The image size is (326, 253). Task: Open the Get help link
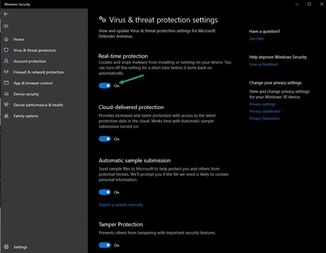(x=256, y=39)
